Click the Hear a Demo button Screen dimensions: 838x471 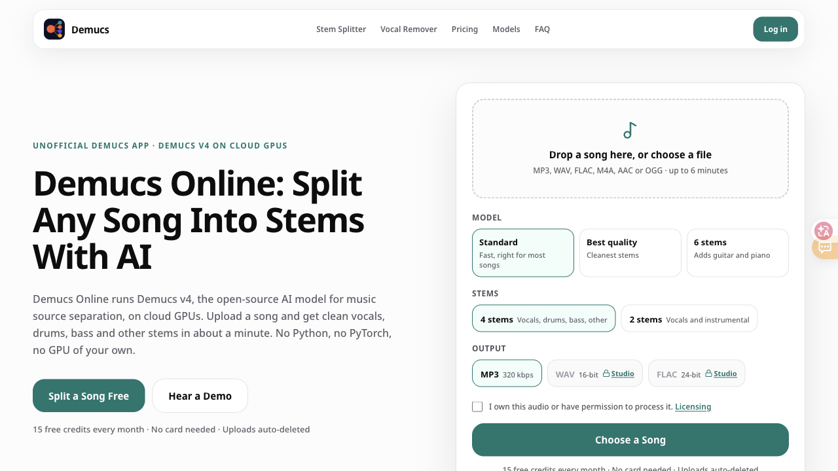pos(200,396)
